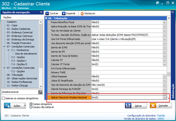Click the Salvar floppy disk icon
176x121 pixels.
(x=128, y=106)
